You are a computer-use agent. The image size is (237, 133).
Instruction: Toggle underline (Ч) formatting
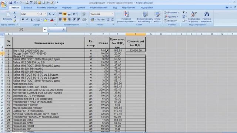point(31,20)
